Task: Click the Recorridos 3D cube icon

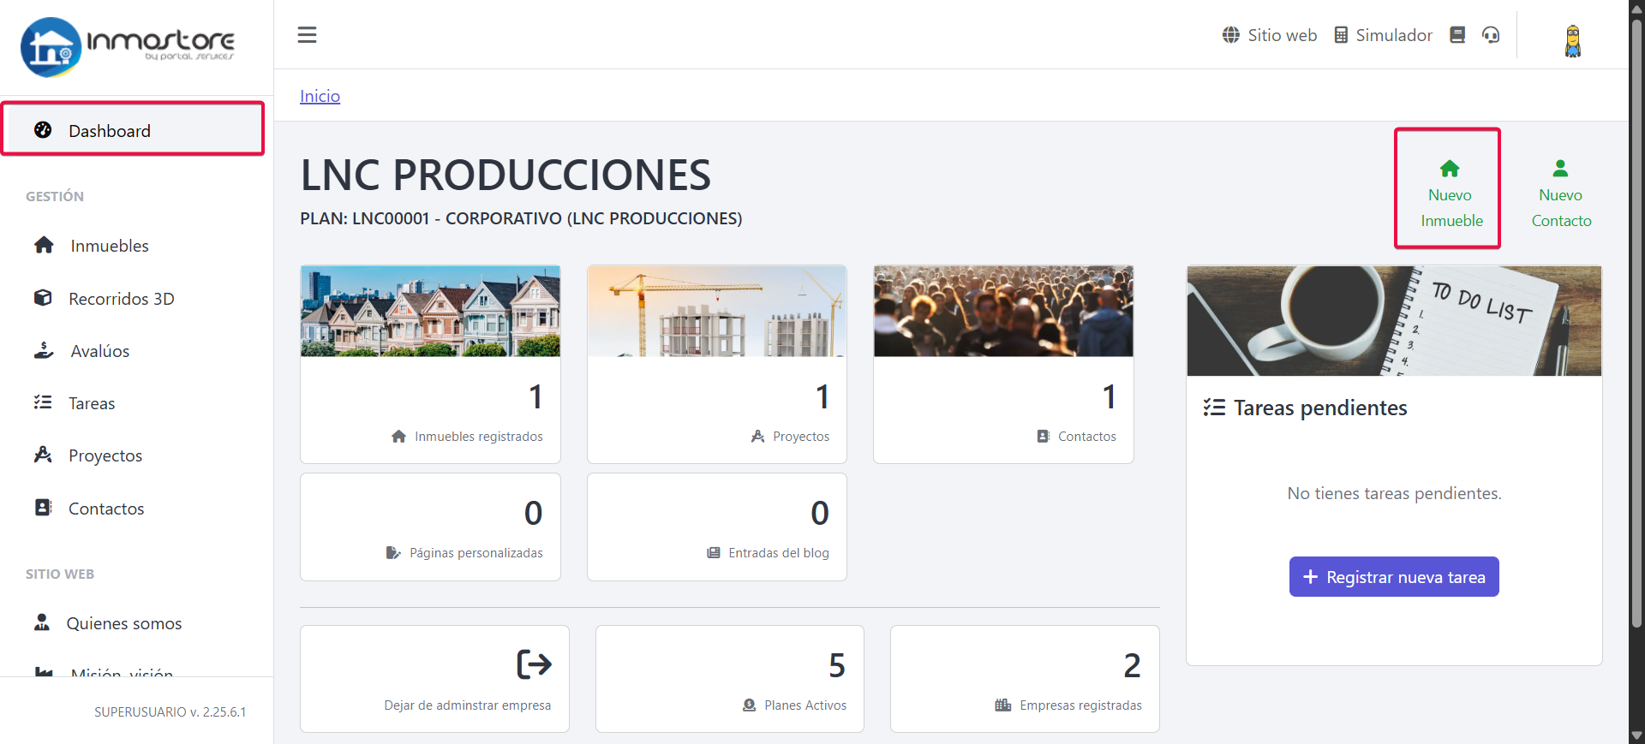Action: click(43, 297)
